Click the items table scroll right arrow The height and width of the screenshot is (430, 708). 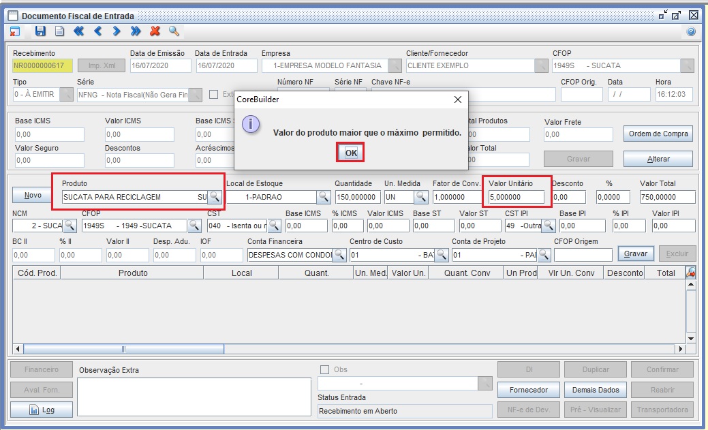coord(681,349)
